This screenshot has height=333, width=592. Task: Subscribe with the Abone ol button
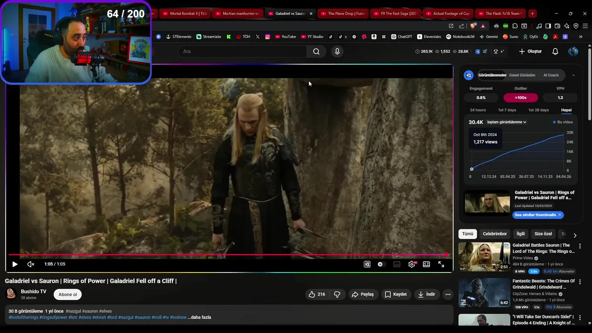click(x=68, y=295)
